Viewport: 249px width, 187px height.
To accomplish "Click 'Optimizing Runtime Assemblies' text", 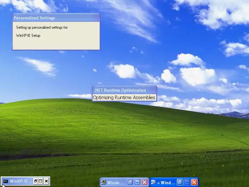I will click(x=124, y=98).
